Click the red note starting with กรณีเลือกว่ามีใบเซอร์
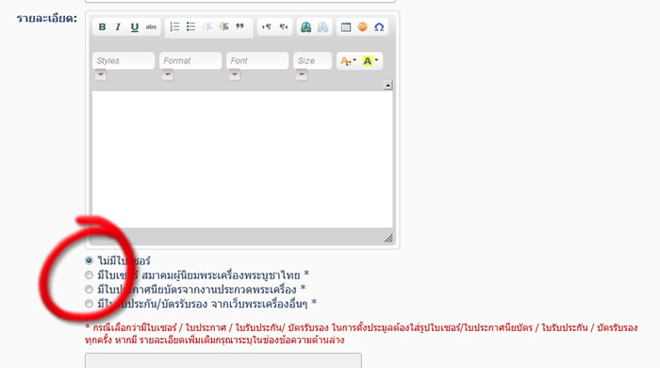Screen dimensions: 660x368 pyautogui.click(x=361, y=333)
